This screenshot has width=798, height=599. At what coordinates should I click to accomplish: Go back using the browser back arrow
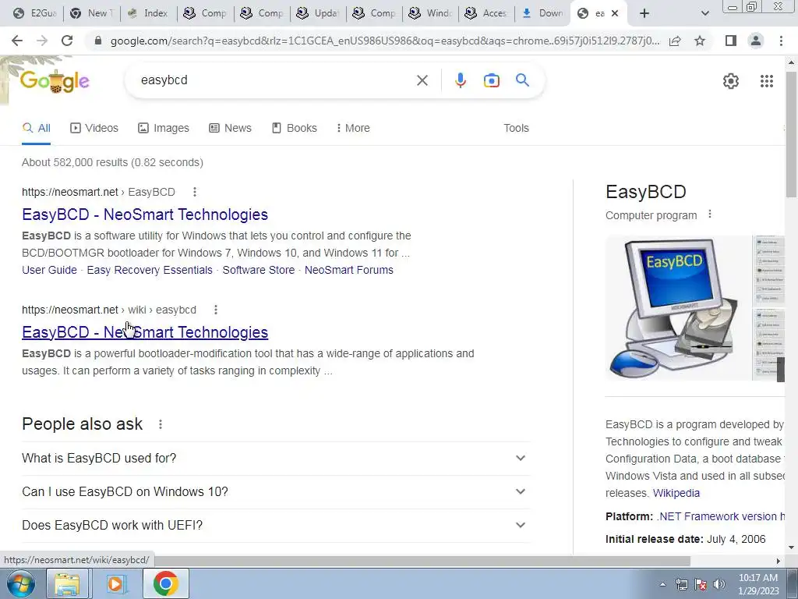pos(17,41)
